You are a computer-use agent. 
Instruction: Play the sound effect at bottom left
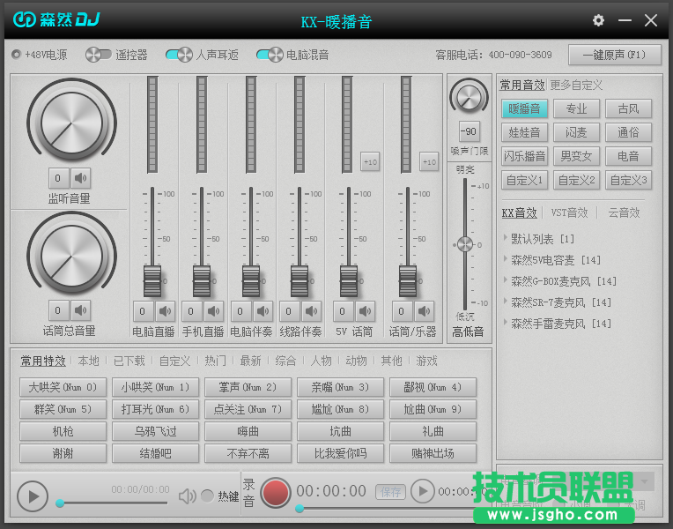coord(33,495)
